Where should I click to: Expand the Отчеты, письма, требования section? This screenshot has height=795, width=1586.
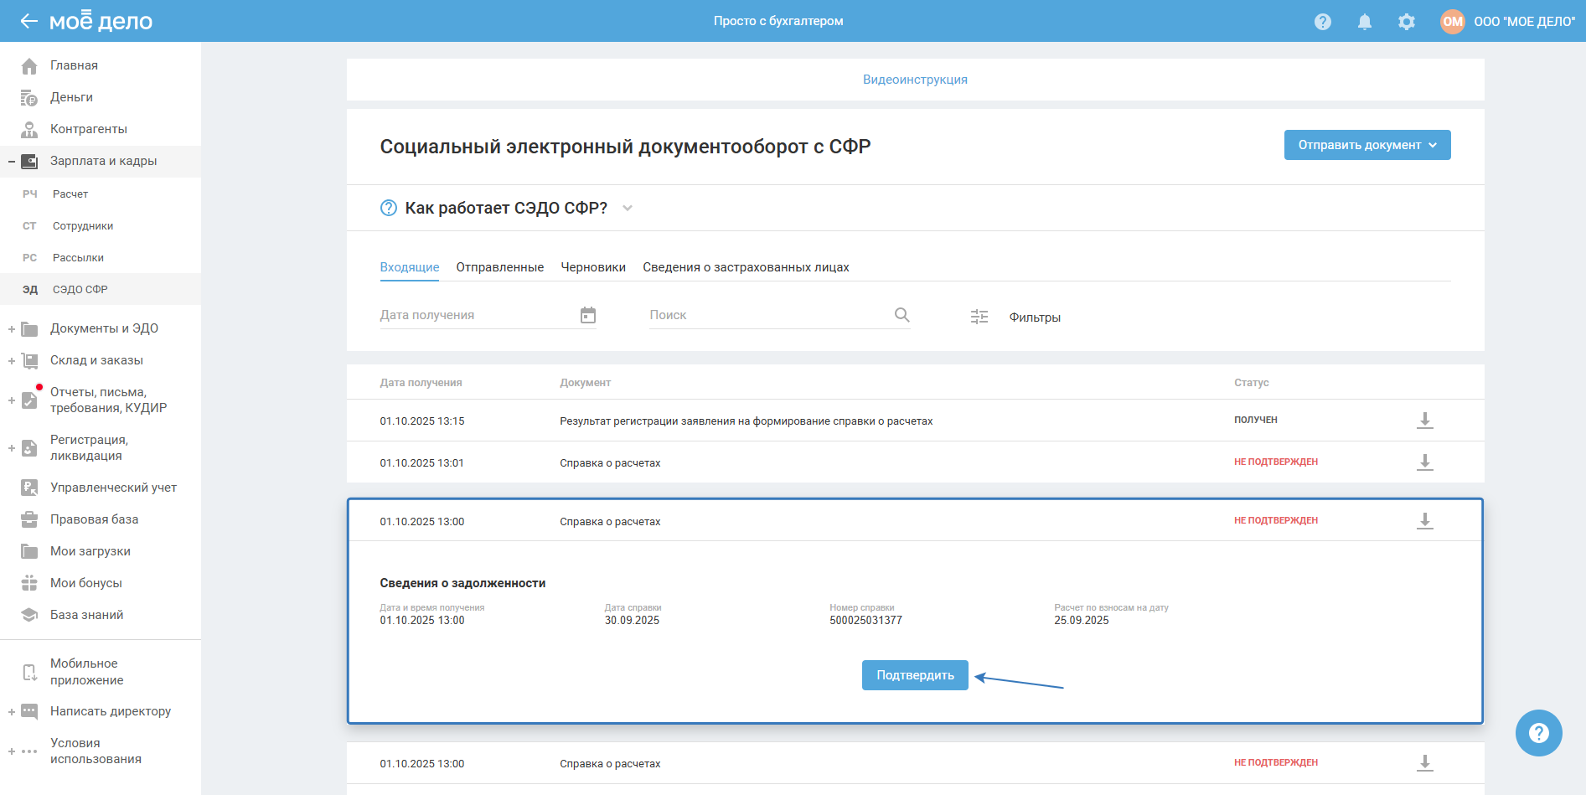pyautogui.click(x=12, y=400)
